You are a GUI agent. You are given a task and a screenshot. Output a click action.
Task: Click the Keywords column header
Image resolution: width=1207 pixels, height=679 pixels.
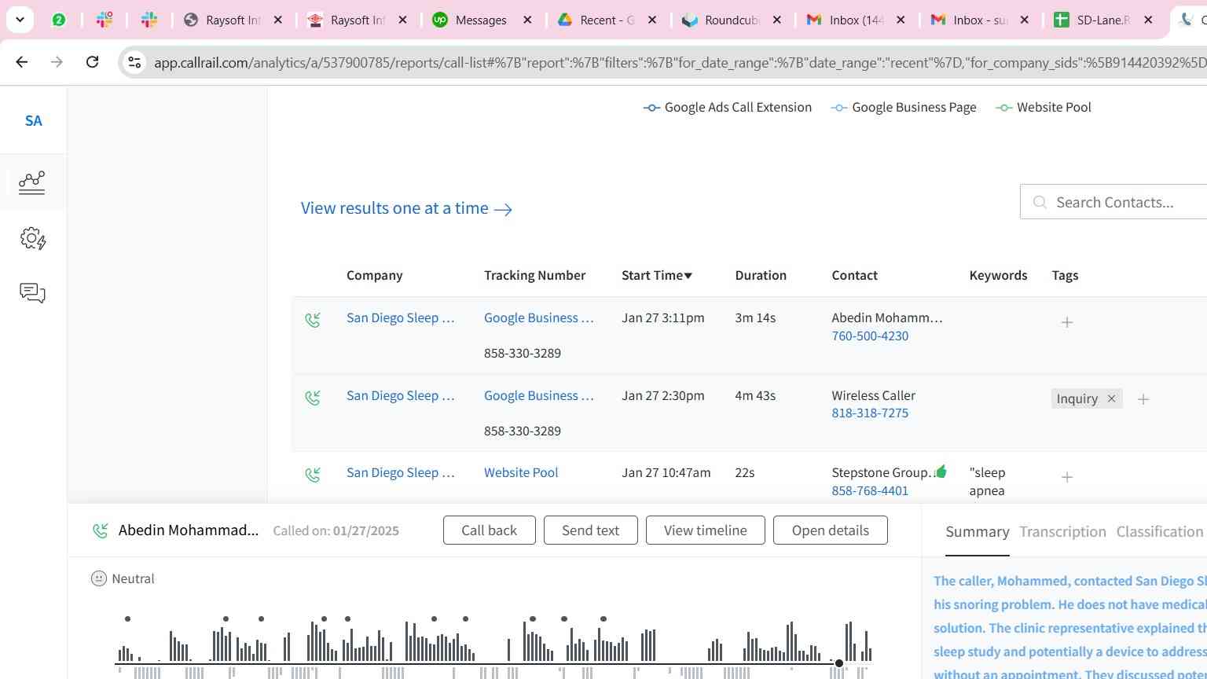coord(998,275)
